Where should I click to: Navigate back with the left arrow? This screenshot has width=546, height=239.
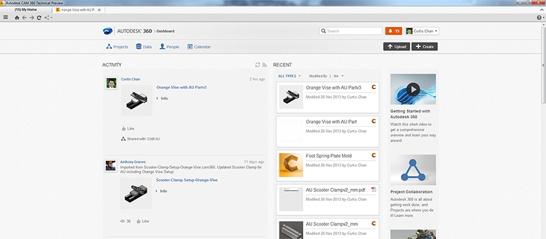[x=24, y=18]
